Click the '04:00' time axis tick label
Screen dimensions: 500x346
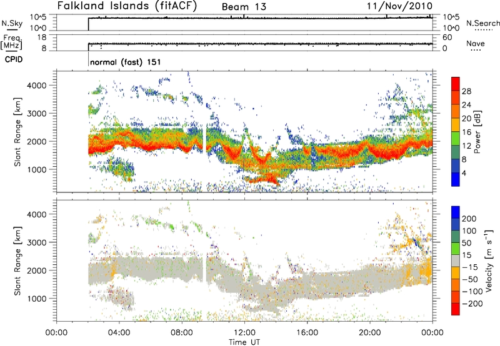(119, 333)
